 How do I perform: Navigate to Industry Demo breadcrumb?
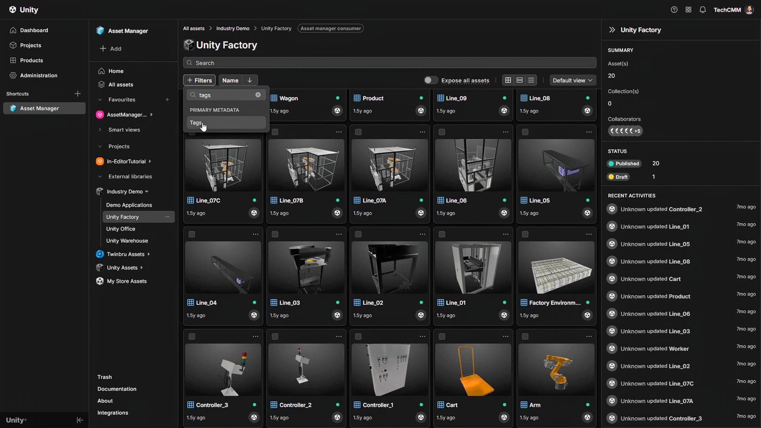point(233,28)
